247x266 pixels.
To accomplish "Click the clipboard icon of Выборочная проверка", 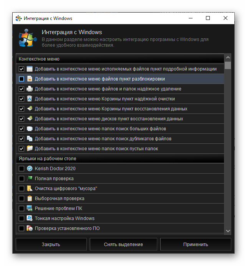I will pyautogui.click(x=30, y=198).
